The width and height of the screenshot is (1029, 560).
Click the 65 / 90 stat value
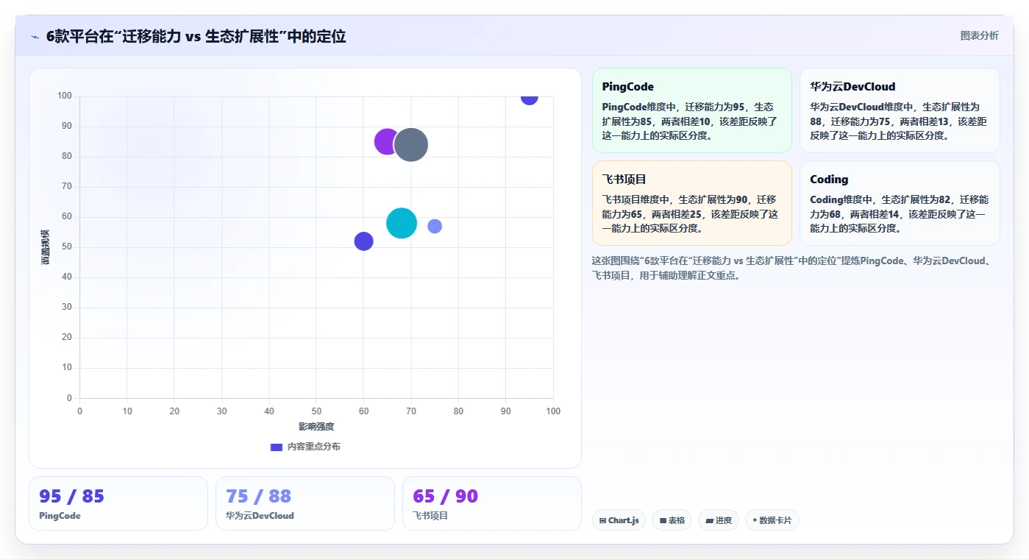tap(445, 496)
